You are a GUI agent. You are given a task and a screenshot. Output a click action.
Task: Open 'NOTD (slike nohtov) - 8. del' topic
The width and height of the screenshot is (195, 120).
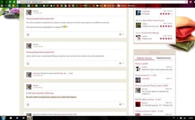148,99
